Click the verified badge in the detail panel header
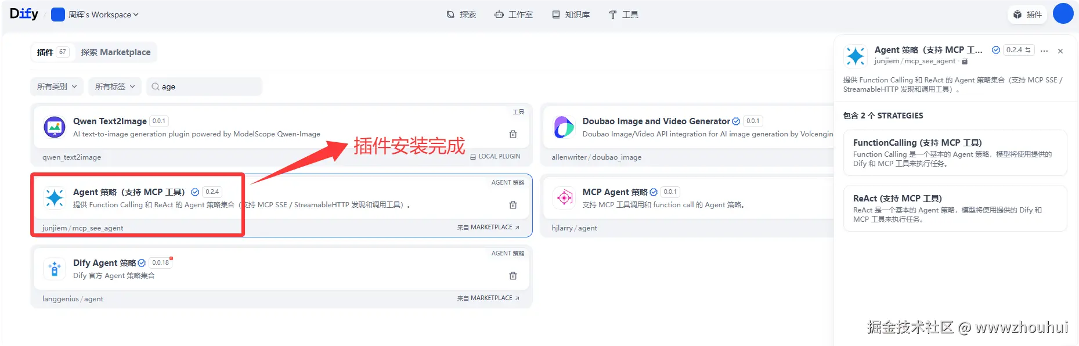Image resolution: width=1079 pixels, height=346 pixels. point(996,50)
